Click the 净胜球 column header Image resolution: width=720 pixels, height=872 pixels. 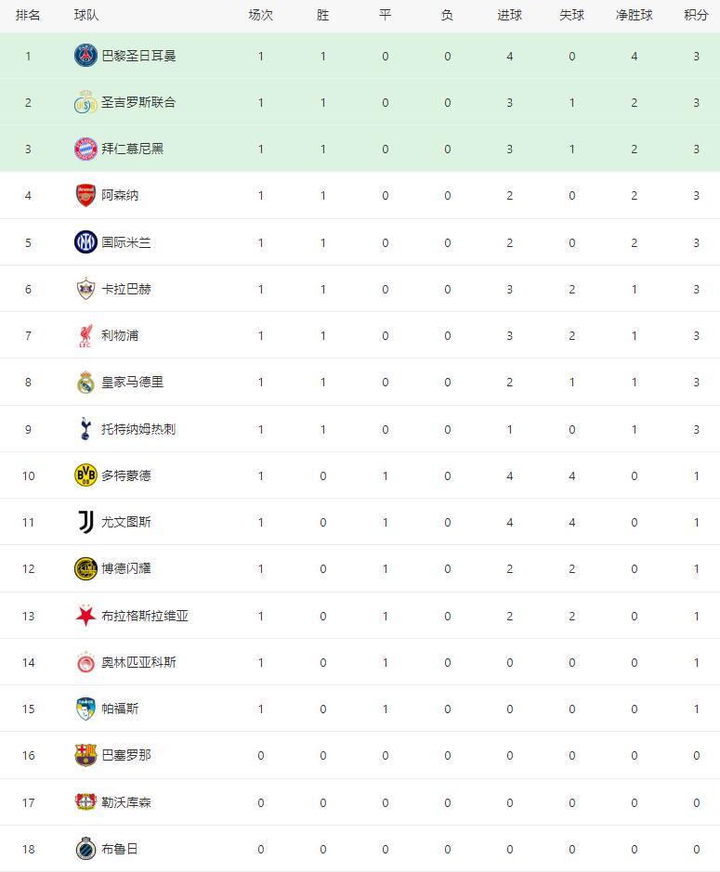pyautogui.click(x=634, y=15)
